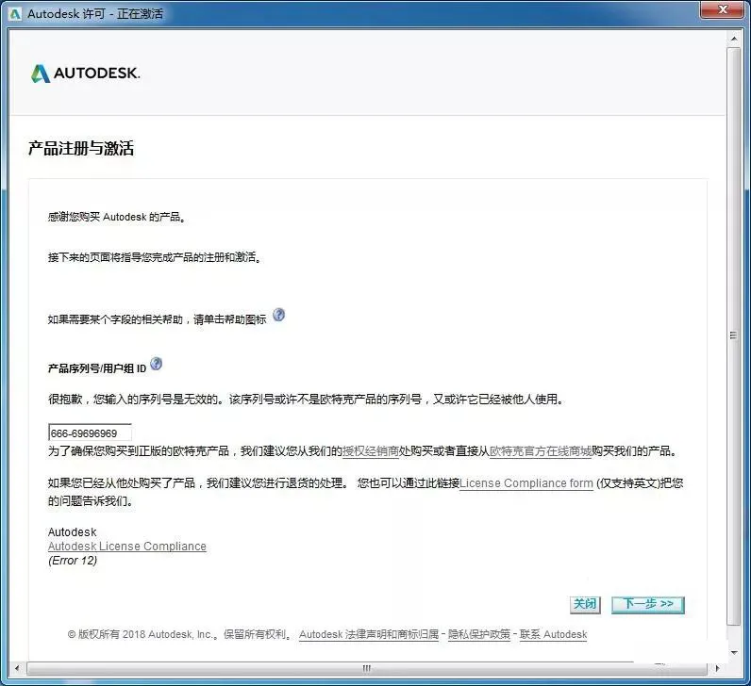Click 接下来的页面将指导您完成 text line
751x686 pixels.
click(155, 257)
